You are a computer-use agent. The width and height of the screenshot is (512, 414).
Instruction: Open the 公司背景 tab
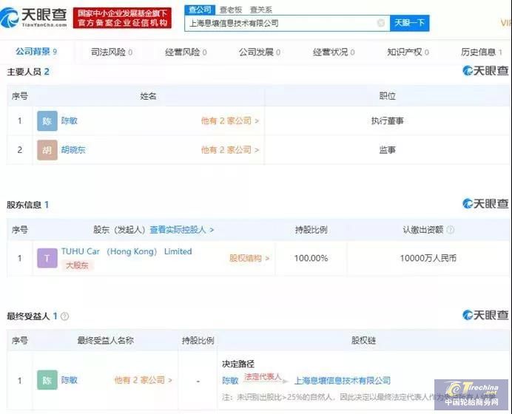[x=36, y=52]
